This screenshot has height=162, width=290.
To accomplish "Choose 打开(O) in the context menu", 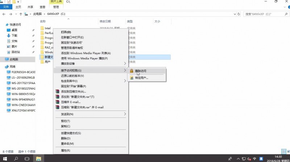I will tap(66, 32).
